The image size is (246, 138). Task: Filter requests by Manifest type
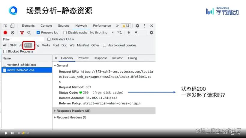point(83,46)
